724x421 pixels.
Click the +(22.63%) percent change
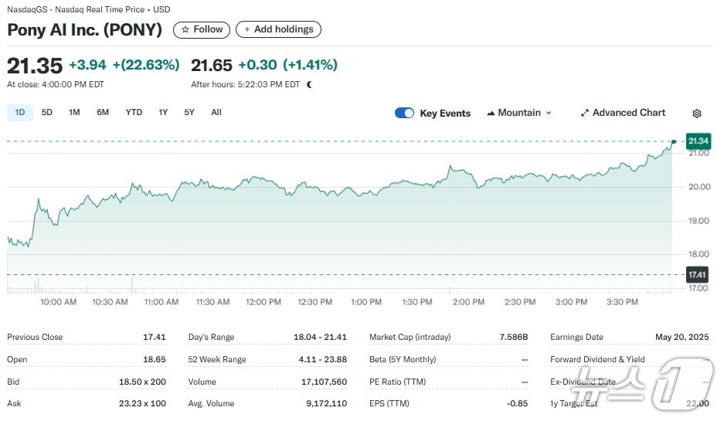[146, 65]
